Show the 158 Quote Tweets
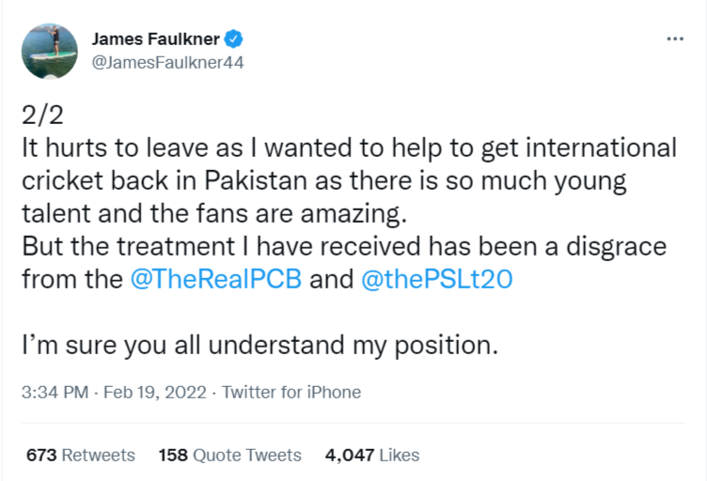The height and width of the screenshot is (481, 707). 230,455
